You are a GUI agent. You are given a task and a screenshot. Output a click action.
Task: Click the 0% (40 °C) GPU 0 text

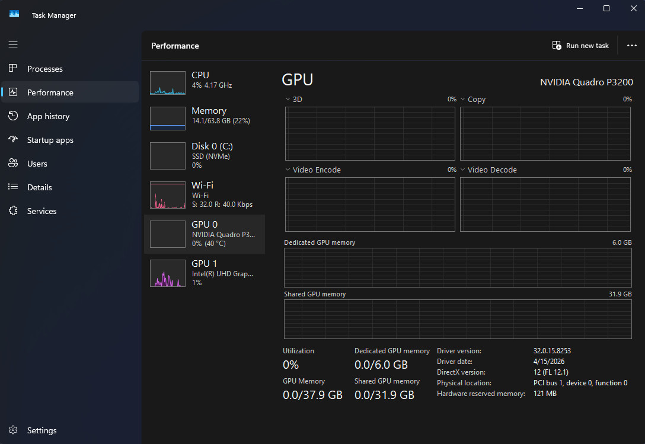pos(209,244)
